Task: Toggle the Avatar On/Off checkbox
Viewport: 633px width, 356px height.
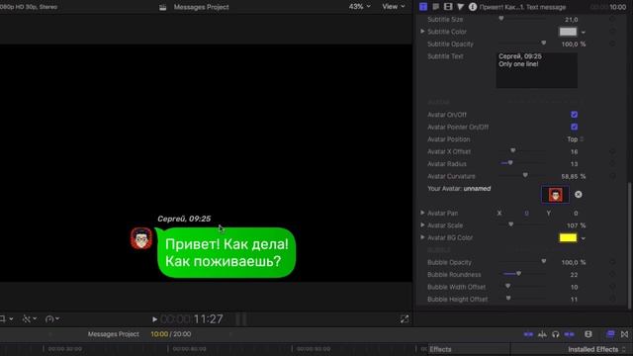Action: point(574,115)
